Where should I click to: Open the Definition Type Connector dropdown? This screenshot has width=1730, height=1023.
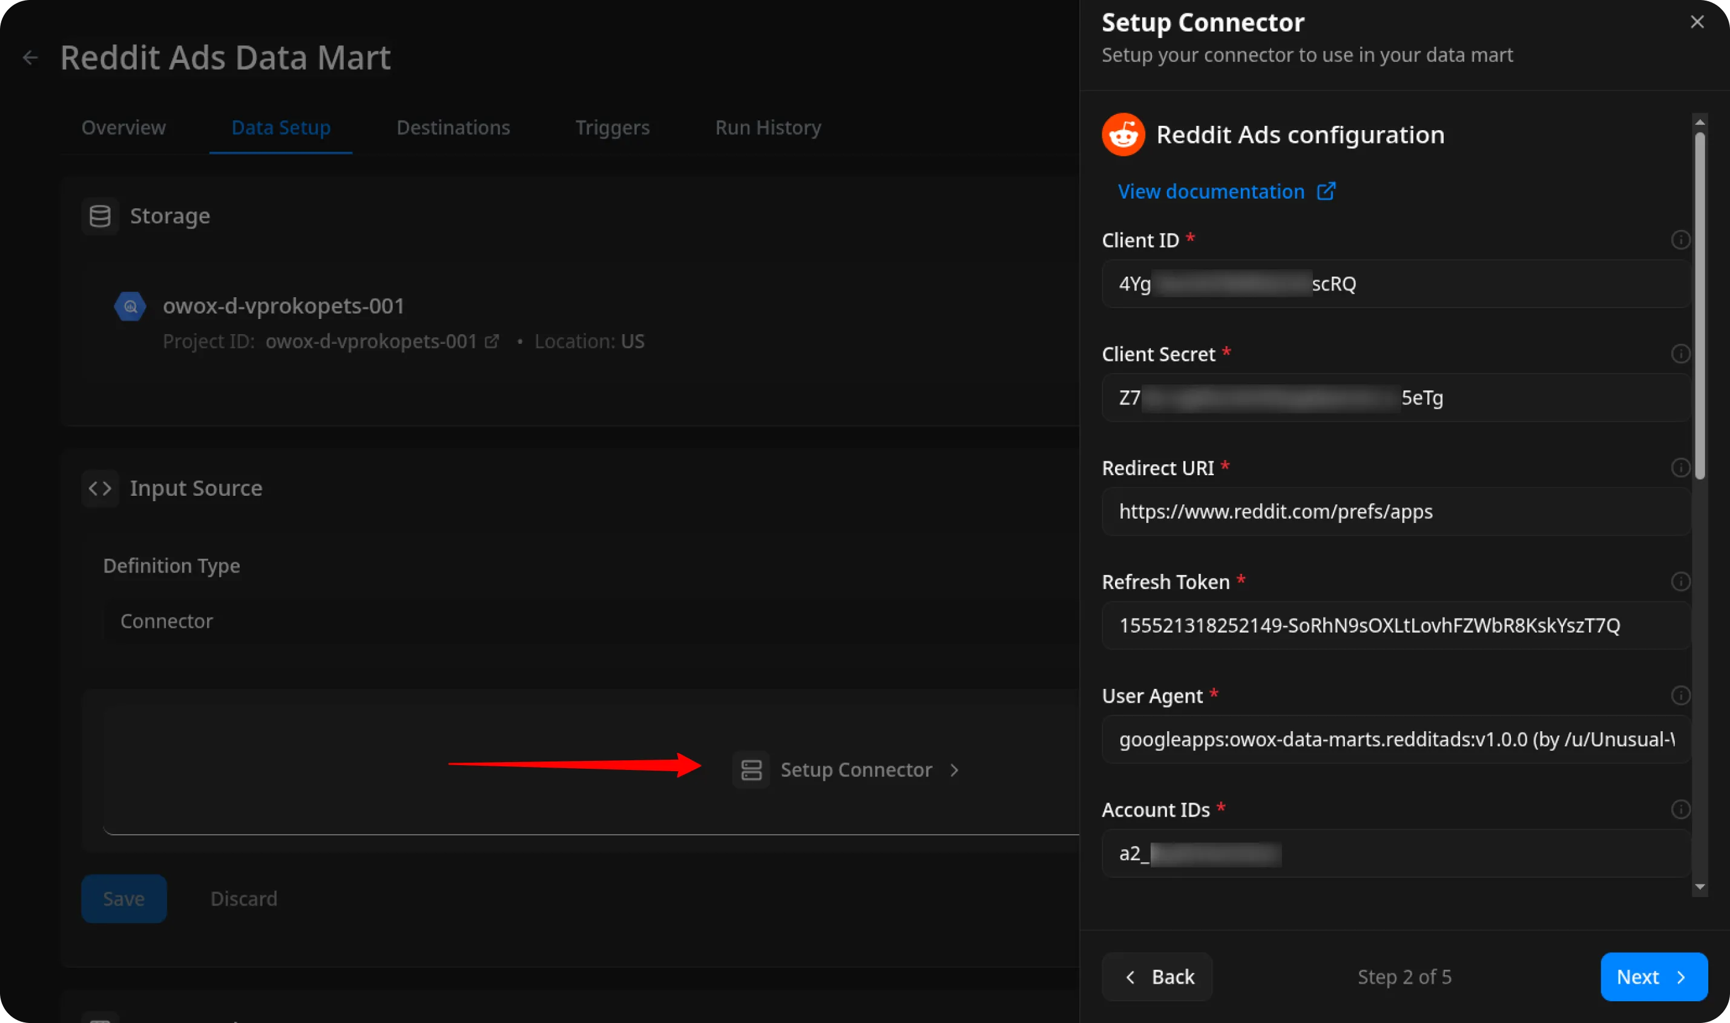pyautogui.click(x=586, y=621)
